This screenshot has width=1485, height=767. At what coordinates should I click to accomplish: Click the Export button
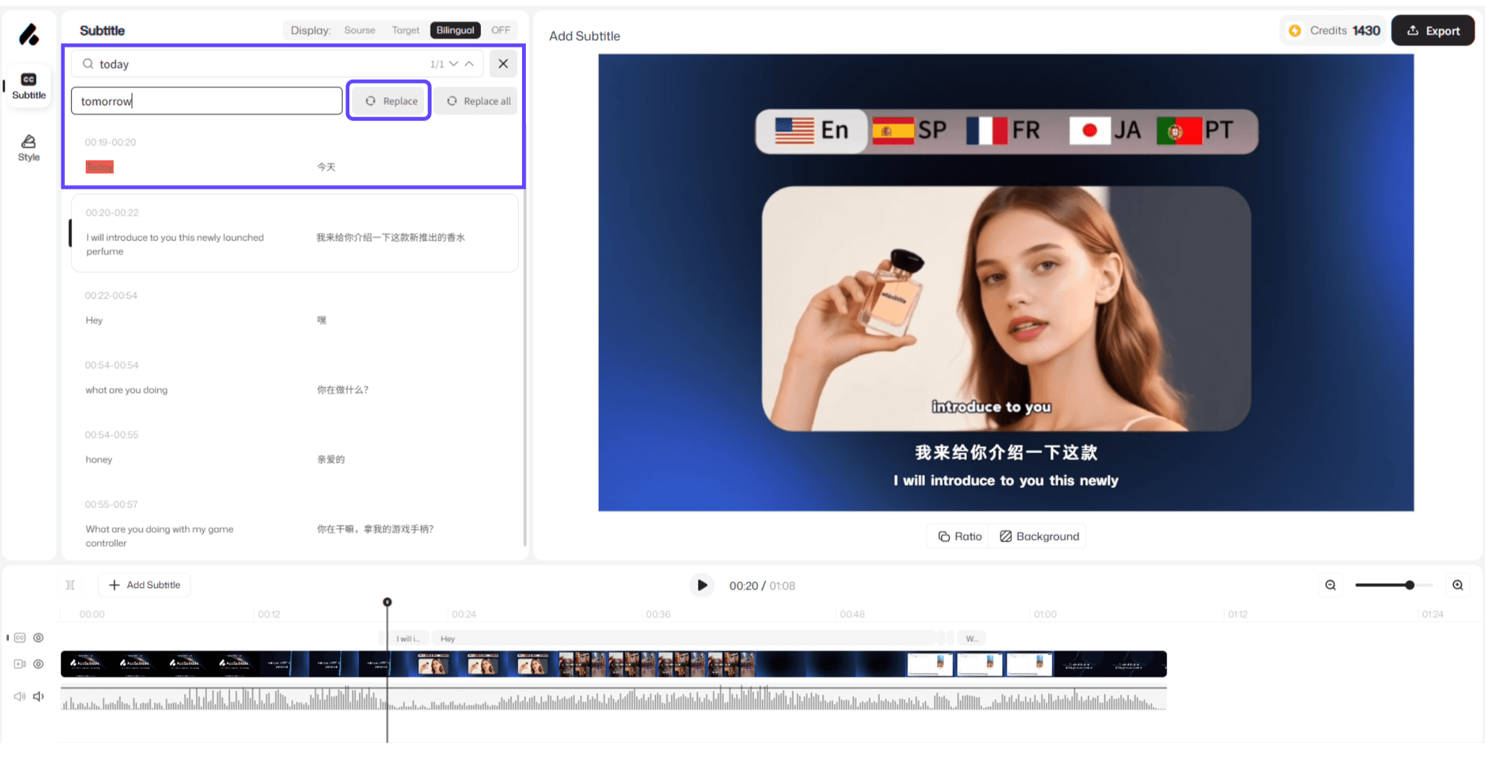pyautogui.click(x=1433, y=31)
